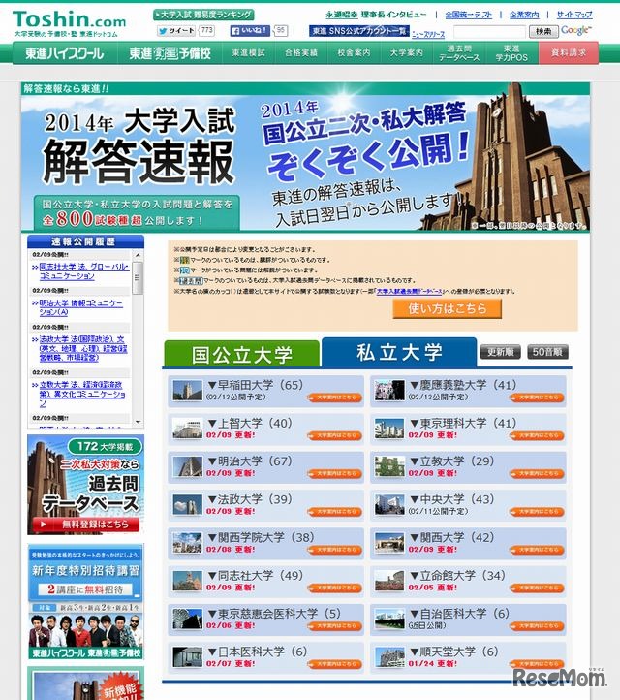
Task: Open Kwansei Gakuin University thumbnail
Action: (x=187, y=543)
